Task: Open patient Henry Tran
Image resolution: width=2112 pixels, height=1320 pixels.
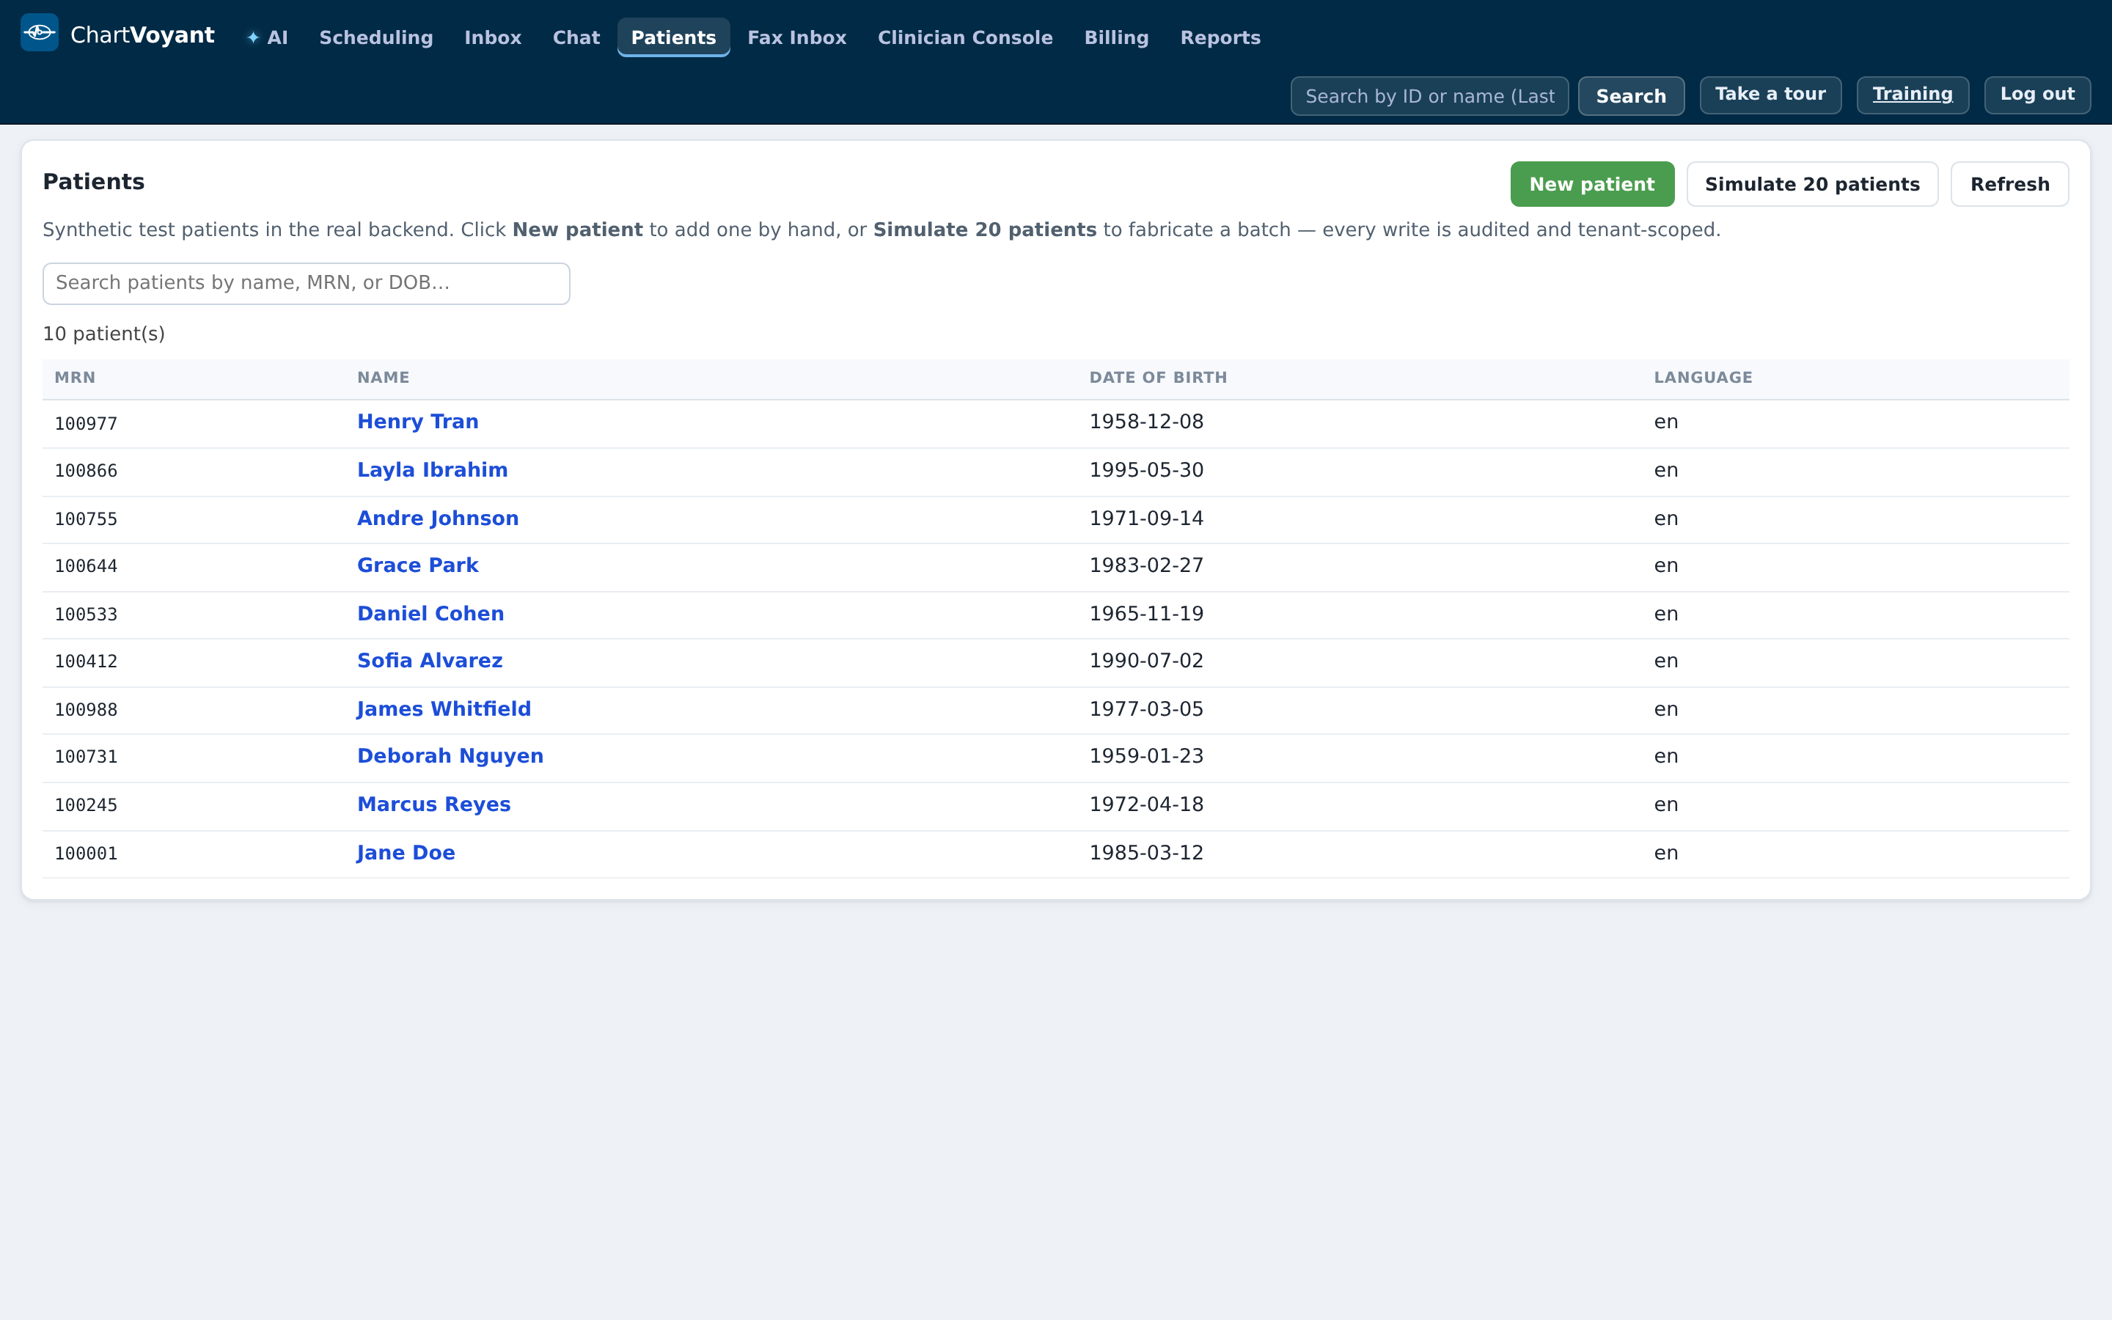Action: pos(418,422)
